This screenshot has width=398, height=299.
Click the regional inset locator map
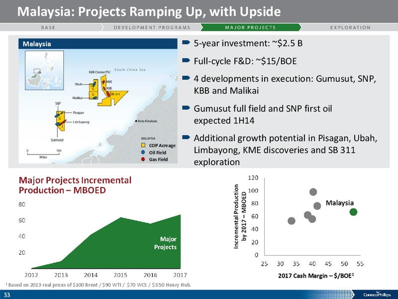pyautogui.click(x=44, y=70)
